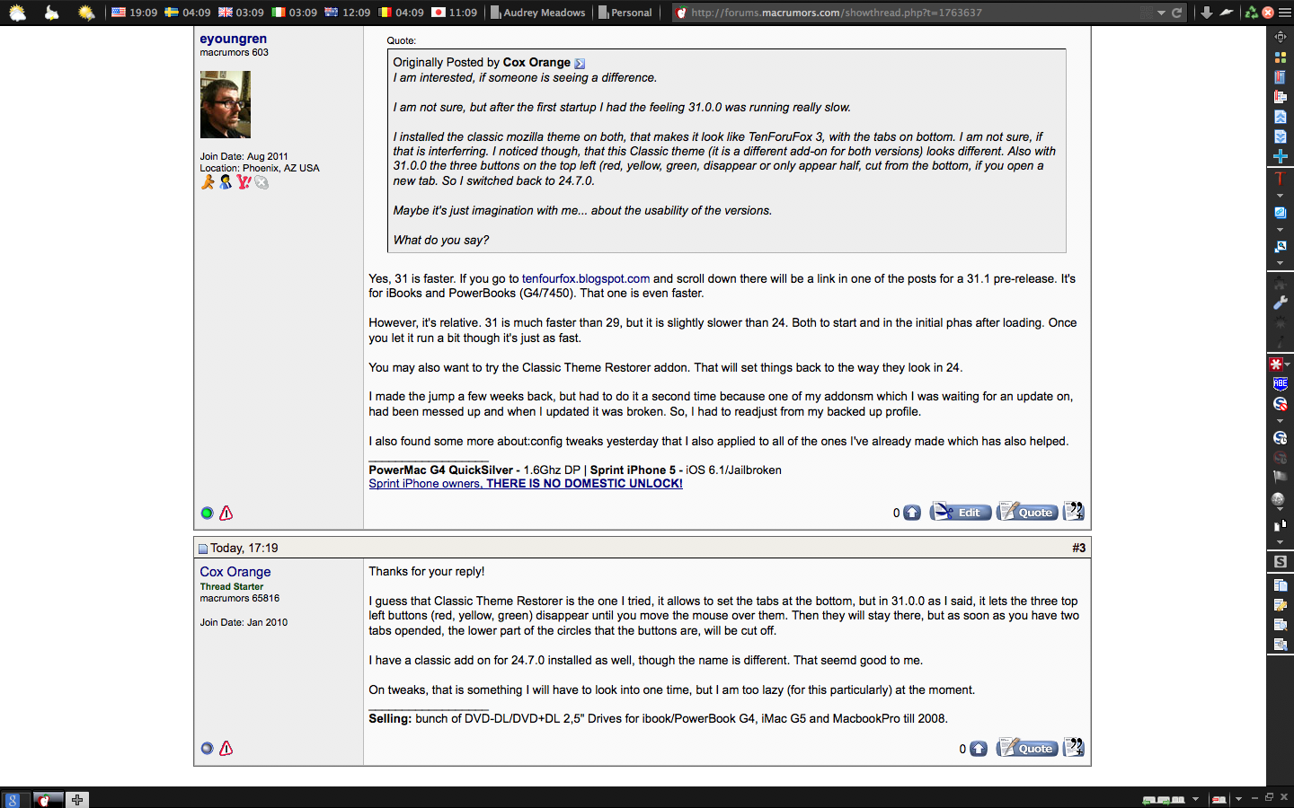Screen dimensions: 1294x808
Task: Click Cox Orange's offline status indicator
Action: point(207,749)
